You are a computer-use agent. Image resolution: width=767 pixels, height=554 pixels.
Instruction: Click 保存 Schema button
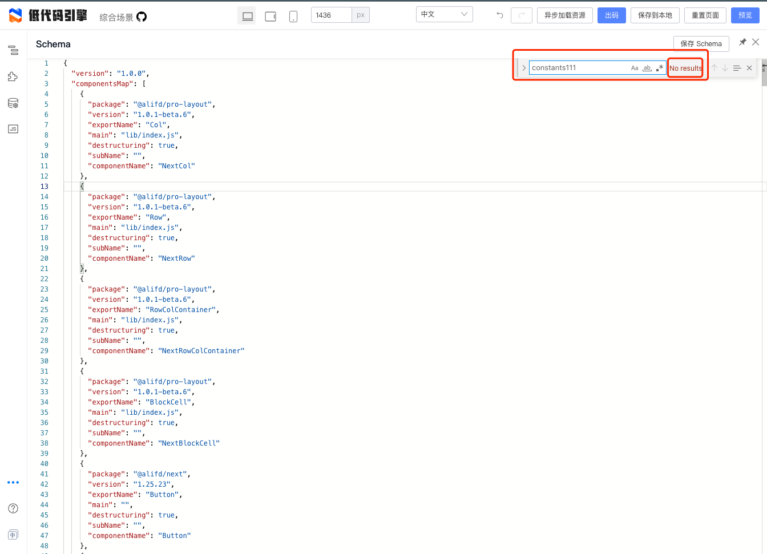coord(701,43)
